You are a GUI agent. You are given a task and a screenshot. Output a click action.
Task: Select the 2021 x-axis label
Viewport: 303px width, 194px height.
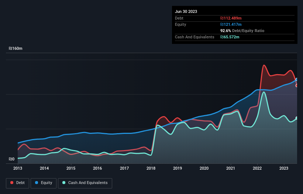(231, 168)
